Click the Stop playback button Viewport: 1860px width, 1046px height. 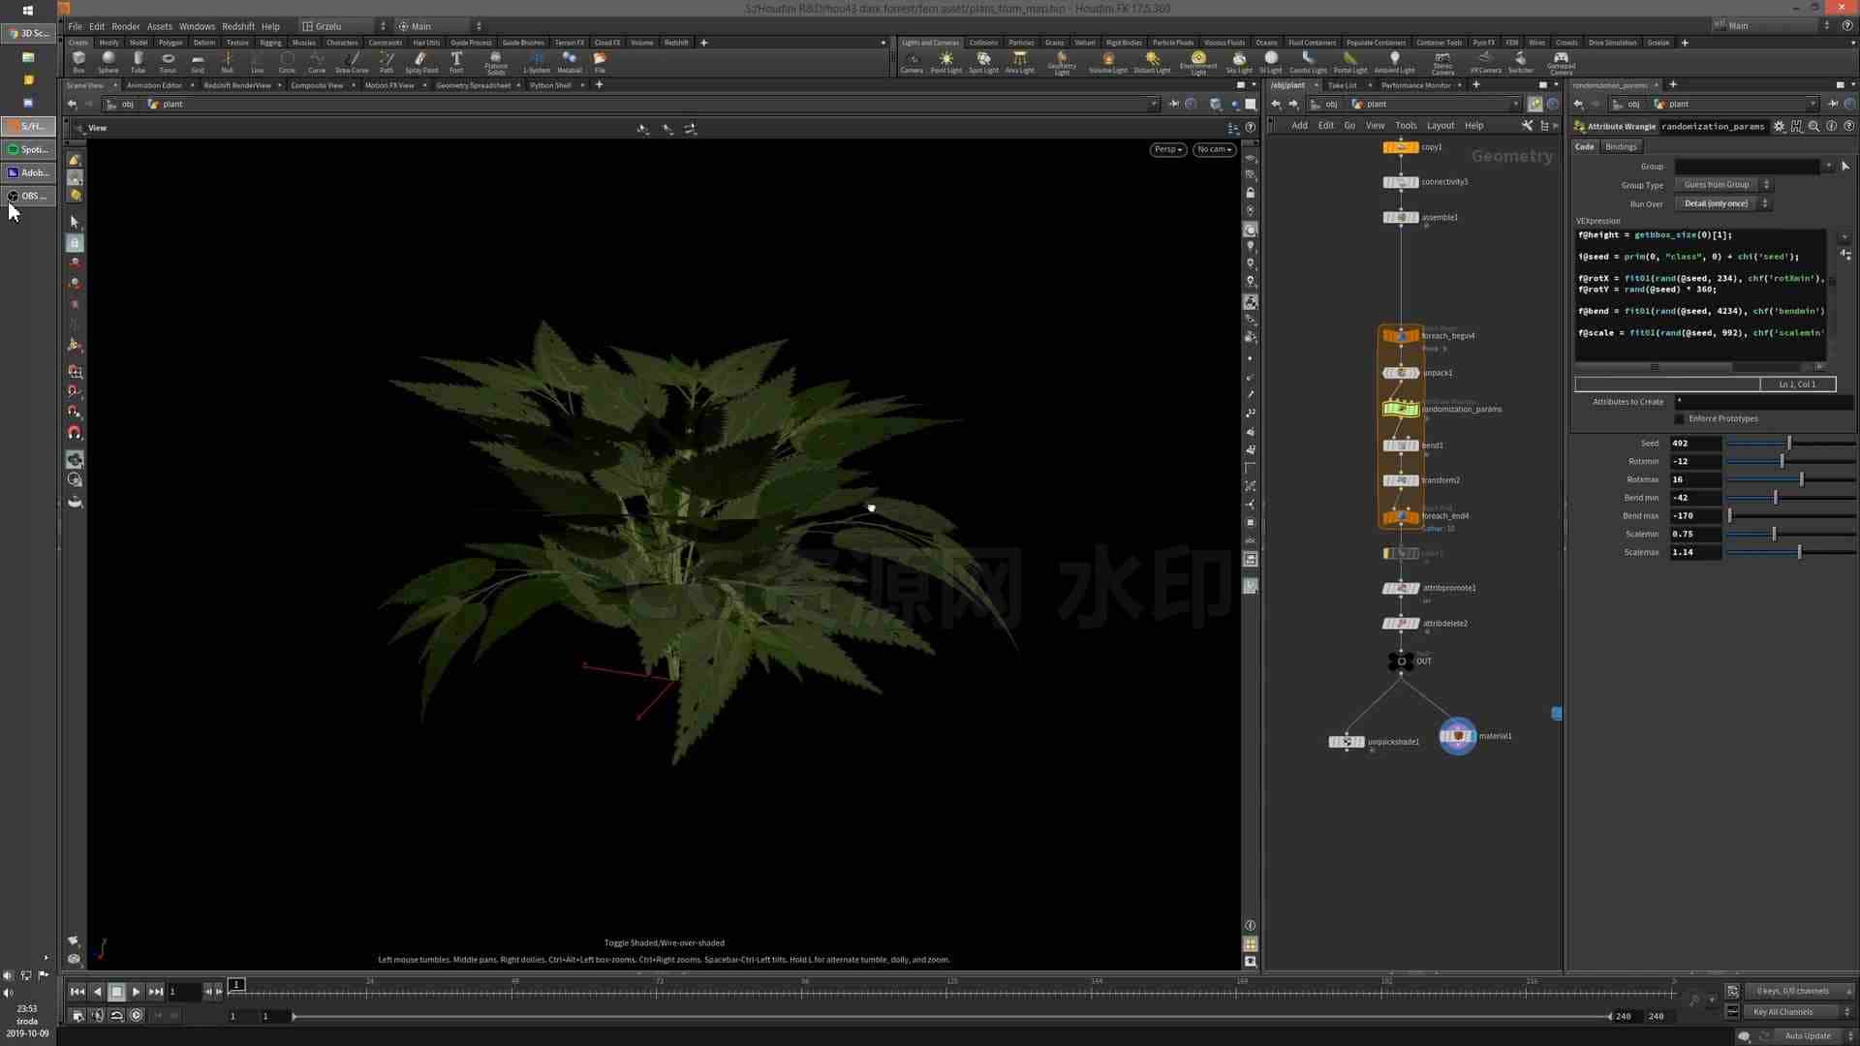[116, 991]
